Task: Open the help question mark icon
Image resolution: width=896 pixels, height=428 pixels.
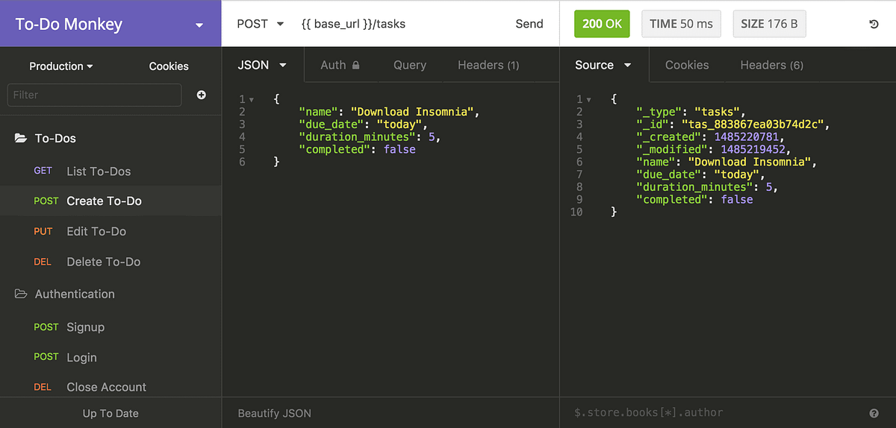Action: 874,413
